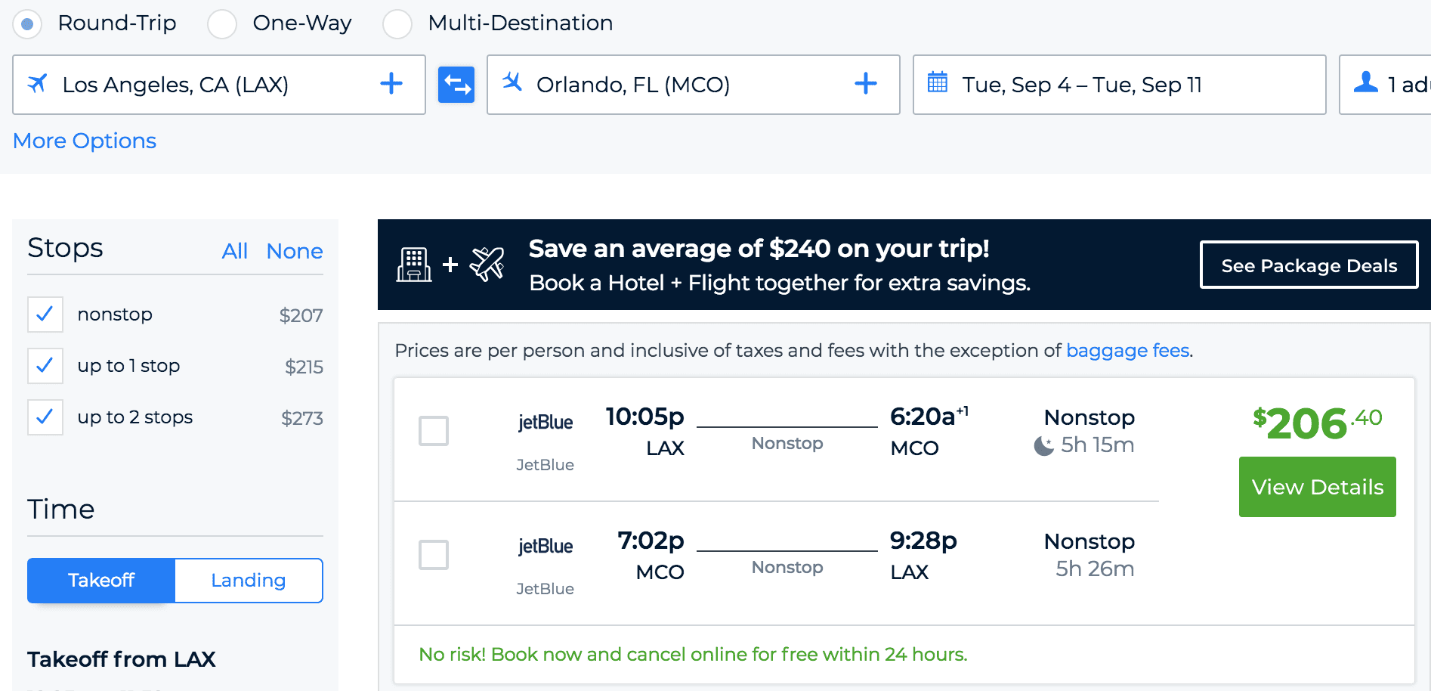Image resolution: width=1431 pixels, height=691 pixels.
Task: Add another destination airport plus icon
Action: click(866, 83)
